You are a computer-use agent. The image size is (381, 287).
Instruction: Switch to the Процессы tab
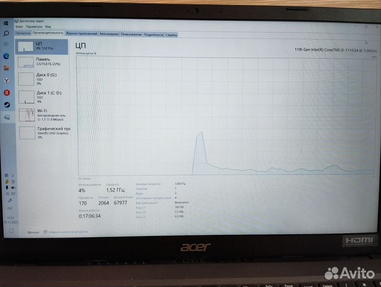tap(23, 33)
